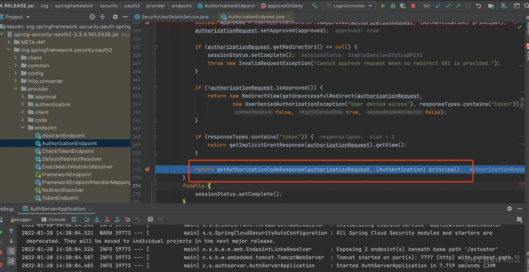This screenshot has width=529, height=272.
Task: Commit changes with Git checkmark icon
Action: click(x=448, y=6)
